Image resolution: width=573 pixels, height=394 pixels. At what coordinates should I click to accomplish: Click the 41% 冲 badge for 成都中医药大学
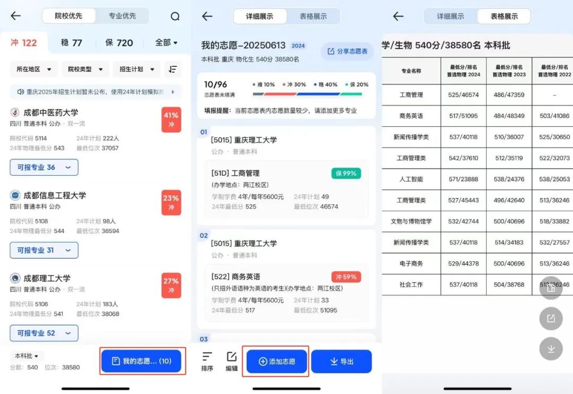tap(171, 119)
